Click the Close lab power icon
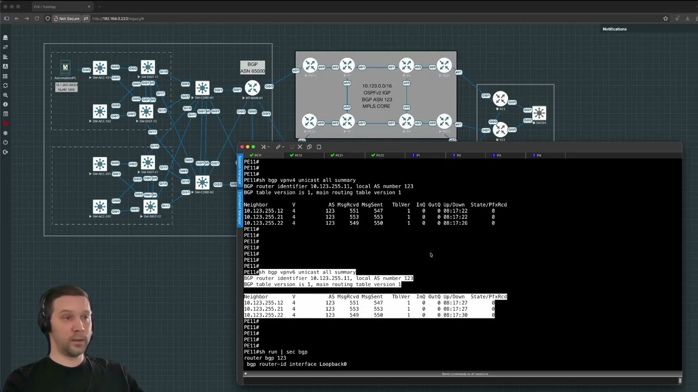This screenshot has height=392, width=698. tap(5, 143)
